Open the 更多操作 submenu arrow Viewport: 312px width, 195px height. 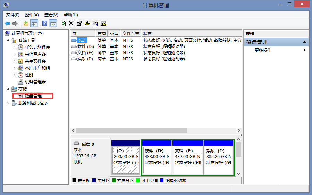[x=305, y=50]
